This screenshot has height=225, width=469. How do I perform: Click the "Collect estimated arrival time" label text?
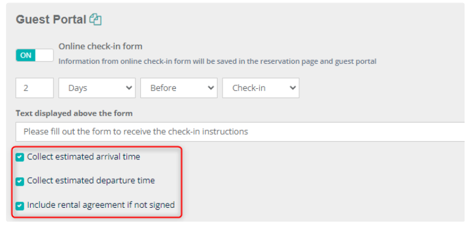pyautogui.click(x=83, y=157)
